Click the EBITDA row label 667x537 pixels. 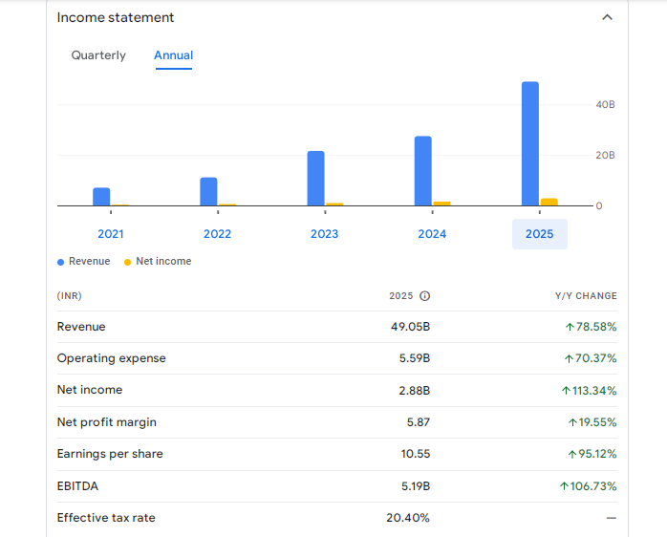click(77, 486)
